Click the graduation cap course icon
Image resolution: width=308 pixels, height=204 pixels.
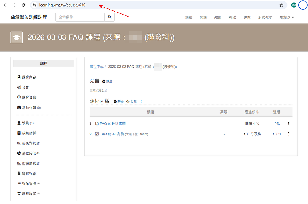(16, 38)
